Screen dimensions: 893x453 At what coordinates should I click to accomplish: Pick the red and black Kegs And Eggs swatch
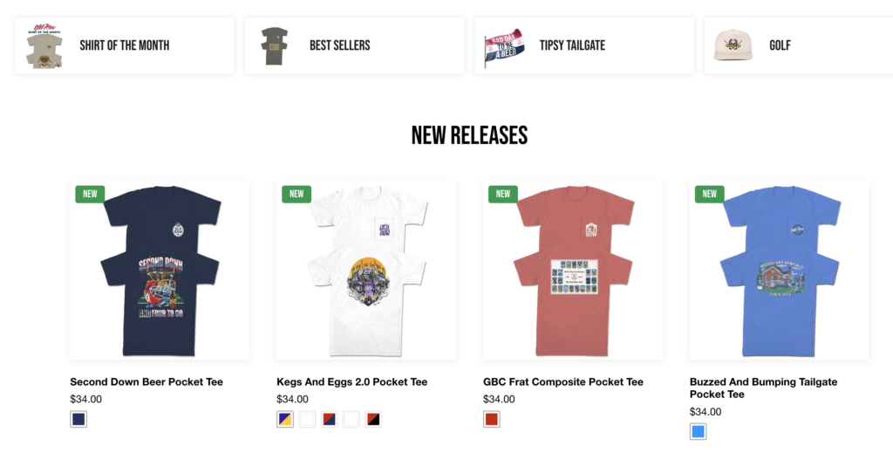click(x=373, y=419)
